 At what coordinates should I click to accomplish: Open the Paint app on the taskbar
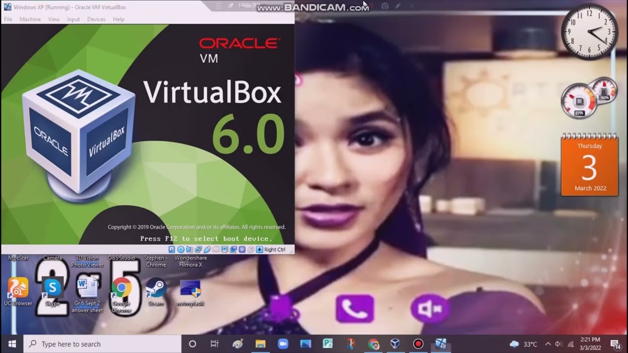pos(238,344)
